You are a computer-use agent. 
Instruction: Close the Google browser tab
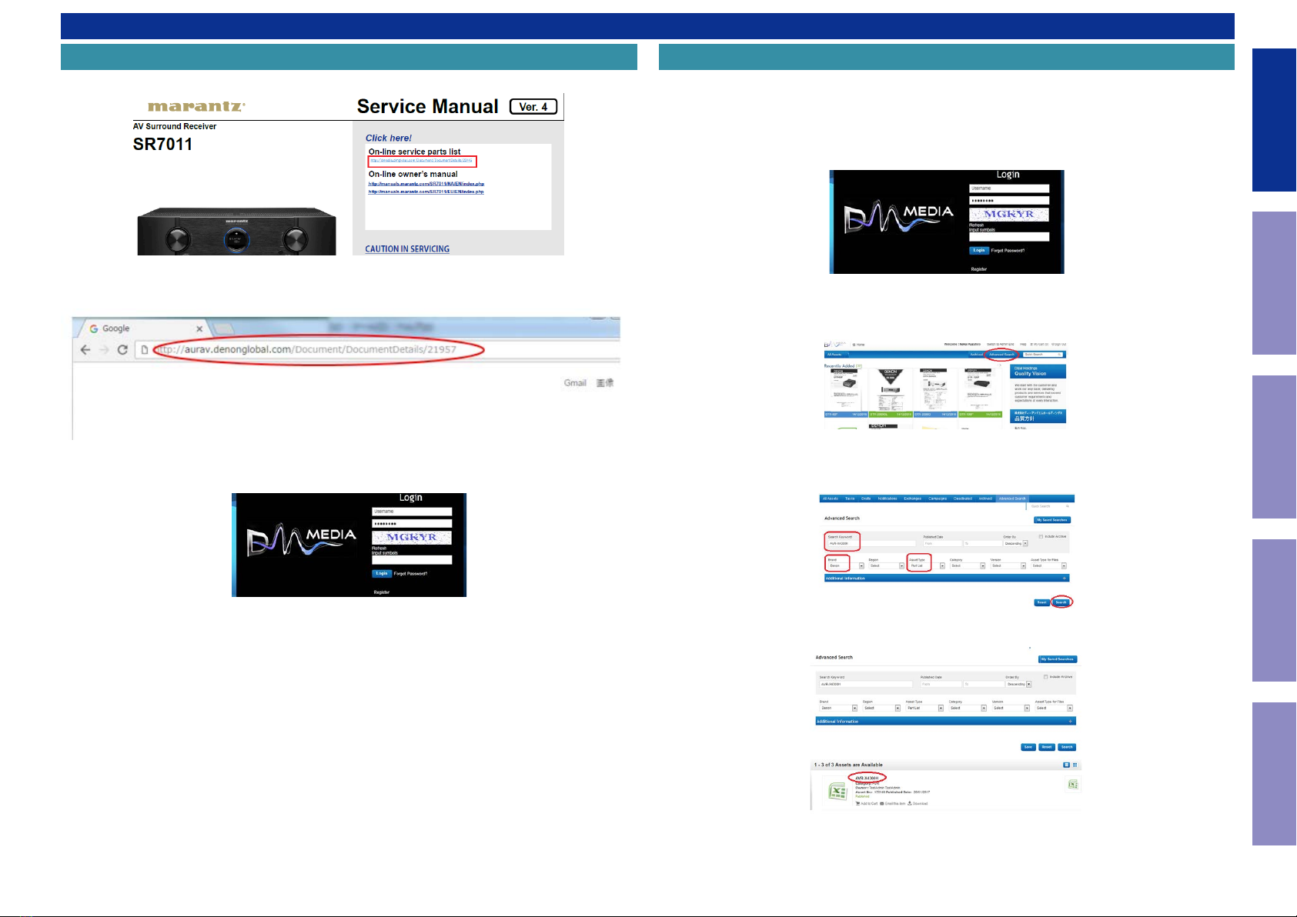tap(199, 329)
